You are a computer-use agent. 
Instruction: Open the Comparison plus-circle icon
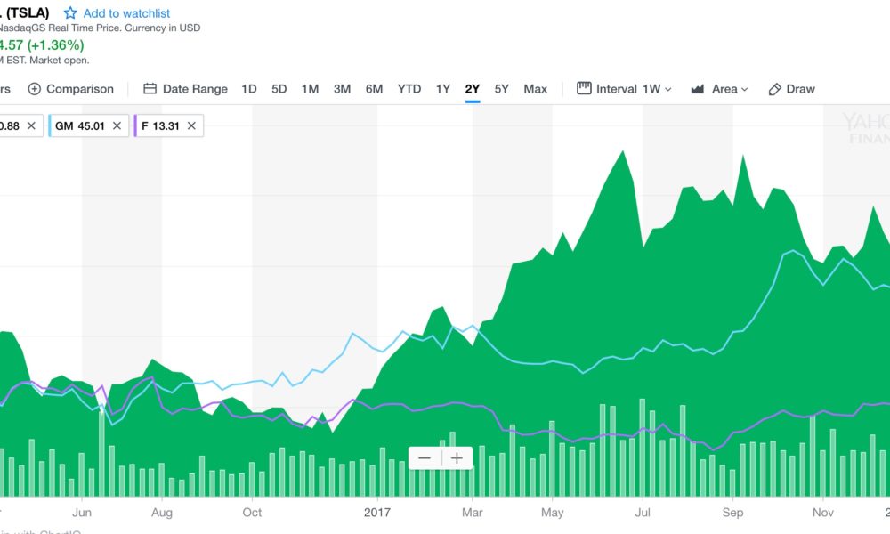pos(35,89)
